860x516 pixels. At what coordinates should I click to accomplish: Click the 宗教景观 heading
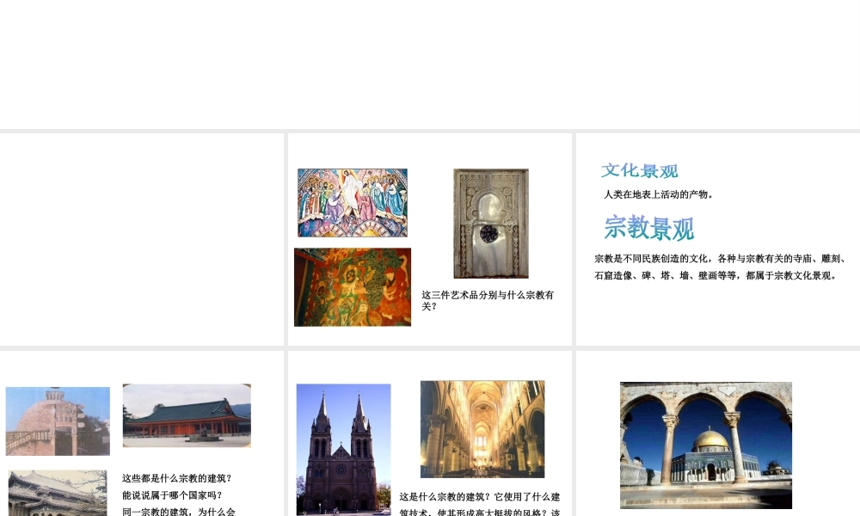649,228
